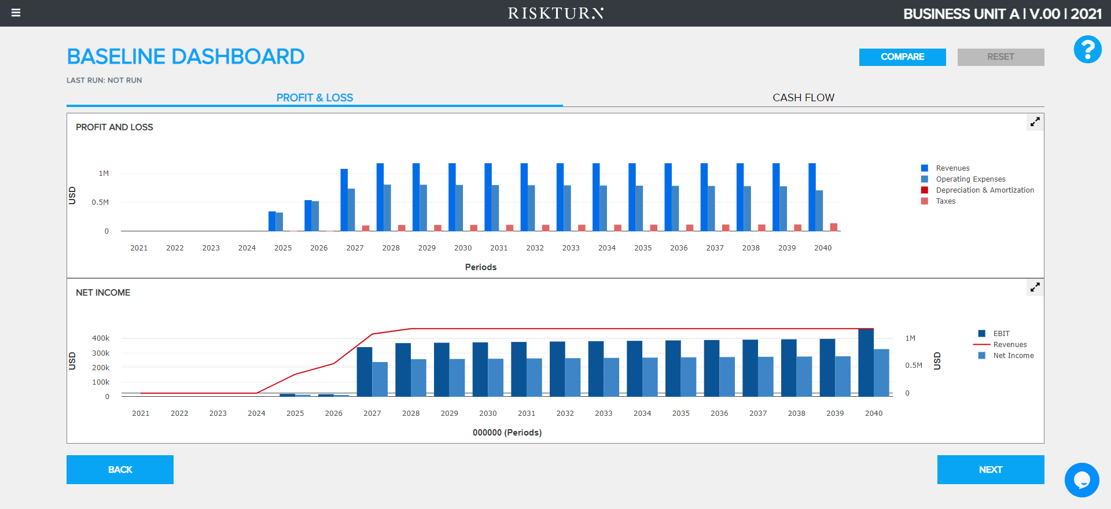1111x509 pixels.
Task: Open the help question mark icon
Action: point(1087,49)
